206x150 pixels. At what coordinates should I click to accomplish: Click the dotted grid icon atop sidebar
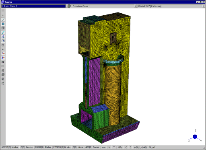click(3, 11)
